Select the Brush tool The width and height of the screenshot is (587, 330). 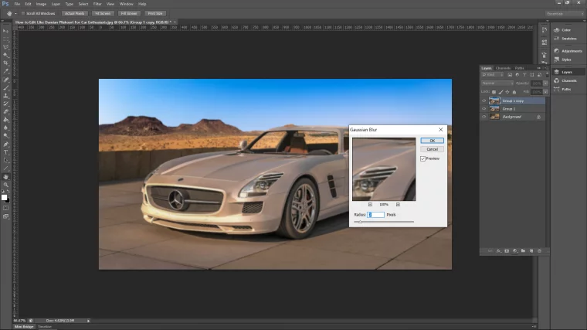tap(5, 87)
